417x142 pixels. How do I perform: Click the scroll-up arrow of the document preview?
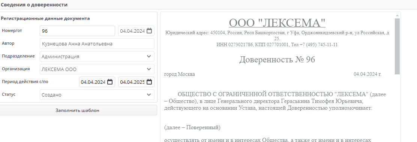pos(397,15)
